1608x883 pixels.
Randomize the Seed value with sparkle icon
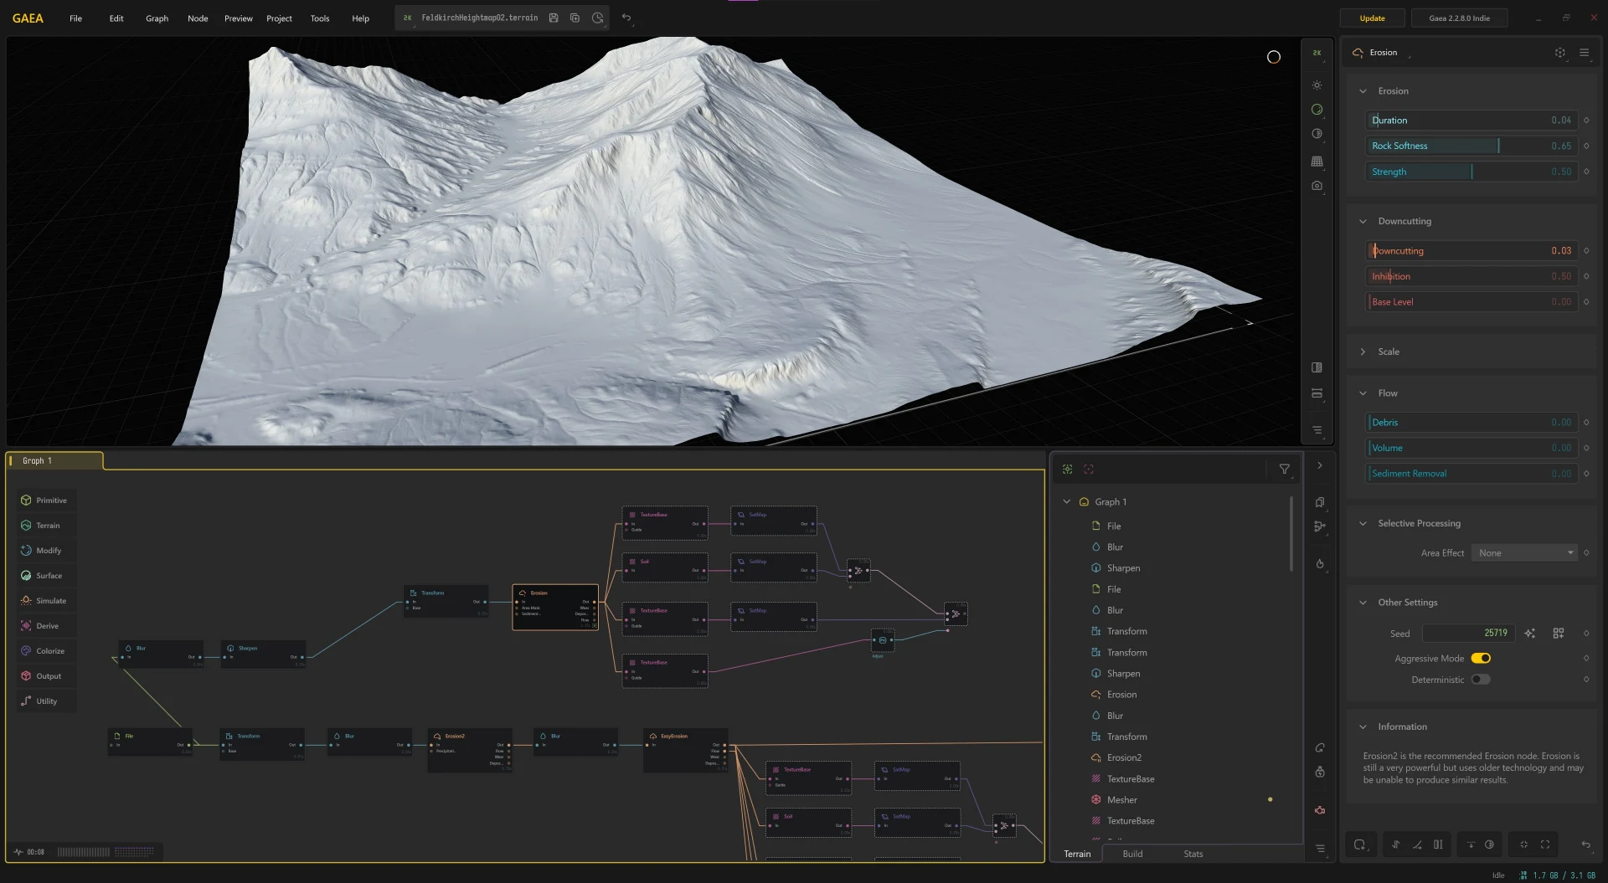pyautogui.click(x=1530, y=634)
